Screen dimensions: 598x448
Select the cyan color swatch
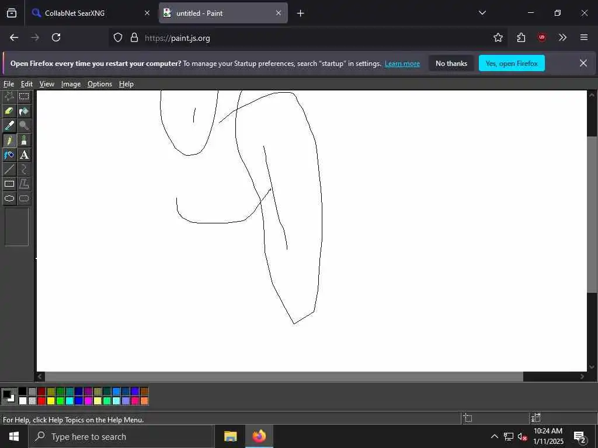(x=69, y=400)
